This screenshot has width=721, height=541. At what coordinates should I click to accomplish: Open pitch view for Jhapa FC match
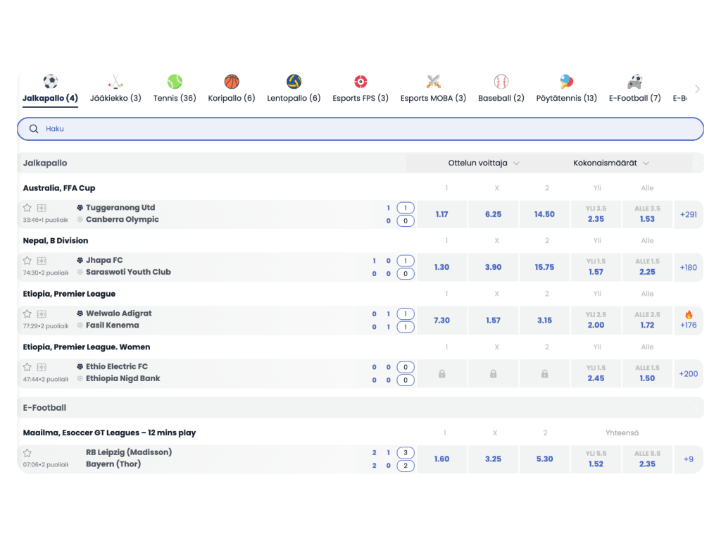click(x=42, y=261)
